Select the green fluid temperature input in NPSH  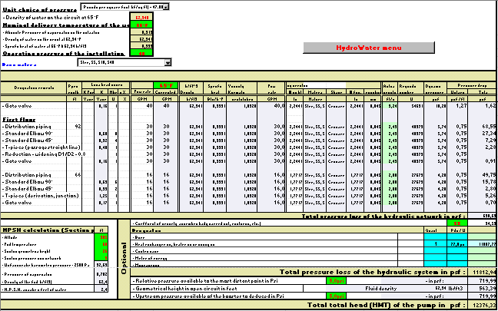[x=101, y=244]
